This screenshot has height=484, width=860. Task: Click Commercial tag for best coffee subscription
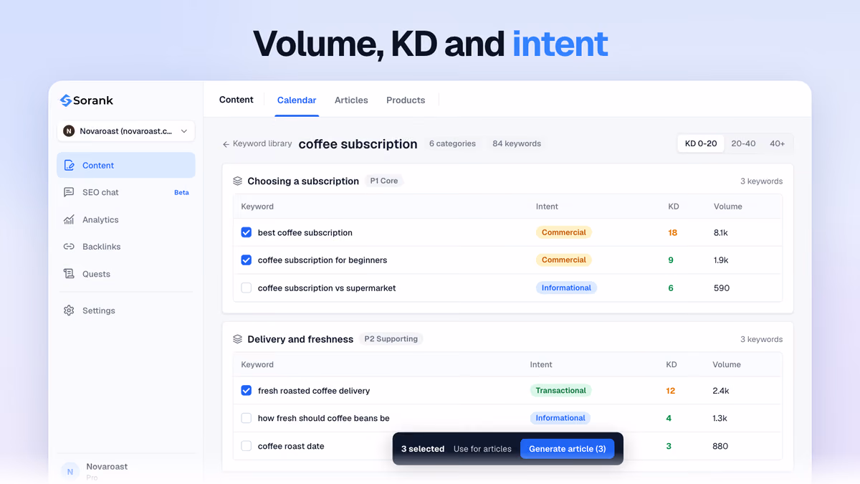(x=564, y=232)
